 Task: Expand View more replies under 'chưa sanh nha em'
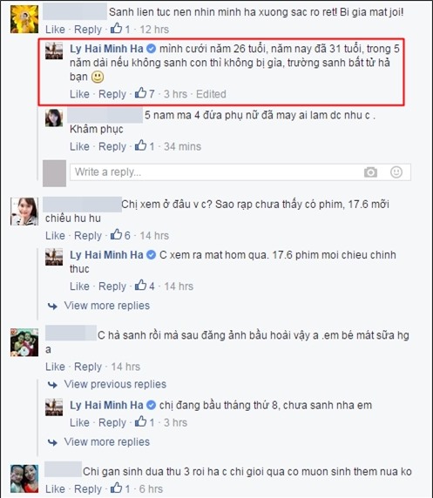pos(107,441)
